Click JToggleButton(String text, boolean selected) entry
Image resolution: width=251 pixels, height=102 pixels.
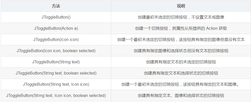coord(56,73)
